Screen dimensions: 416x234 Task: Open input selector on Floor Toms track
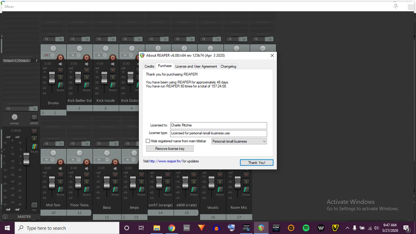pos(74,160)
